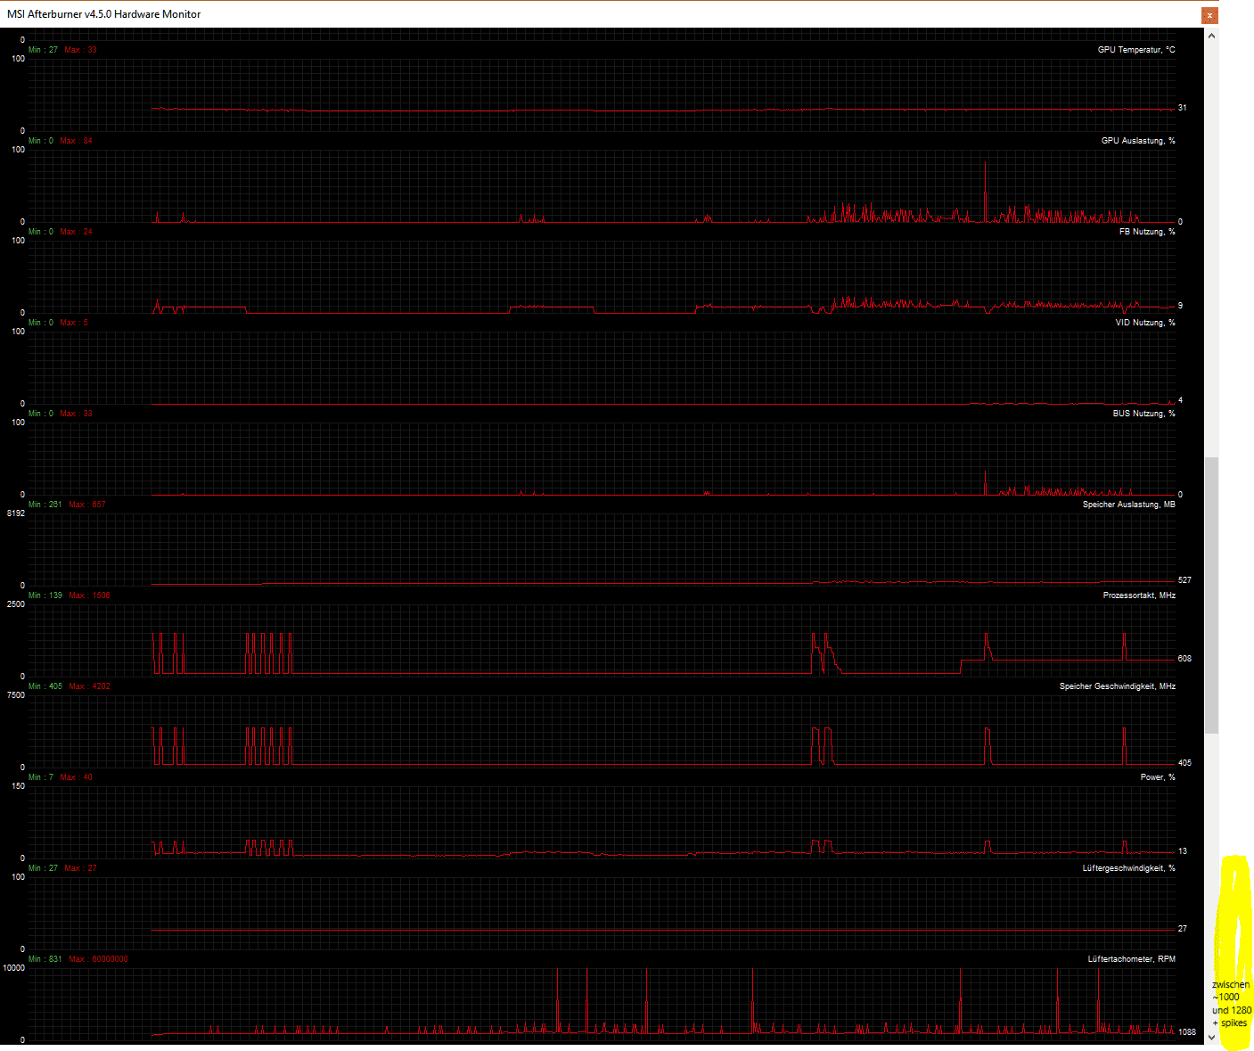Click the MSI Afterburner window title text
This screenshot has height=1051, width=1254.
tap(104, 14)
